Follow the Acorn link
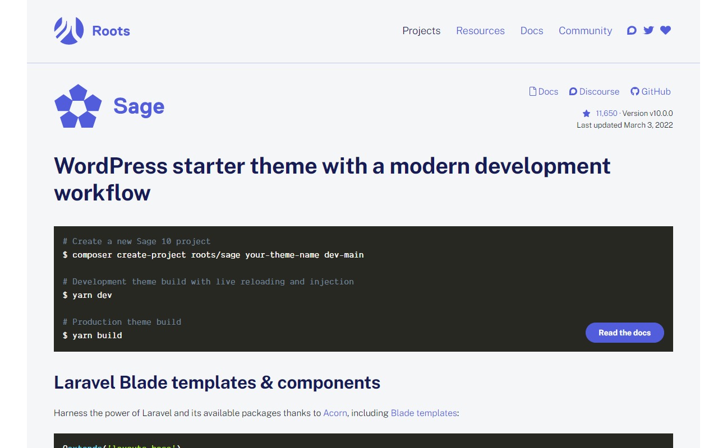 [335, 413]
